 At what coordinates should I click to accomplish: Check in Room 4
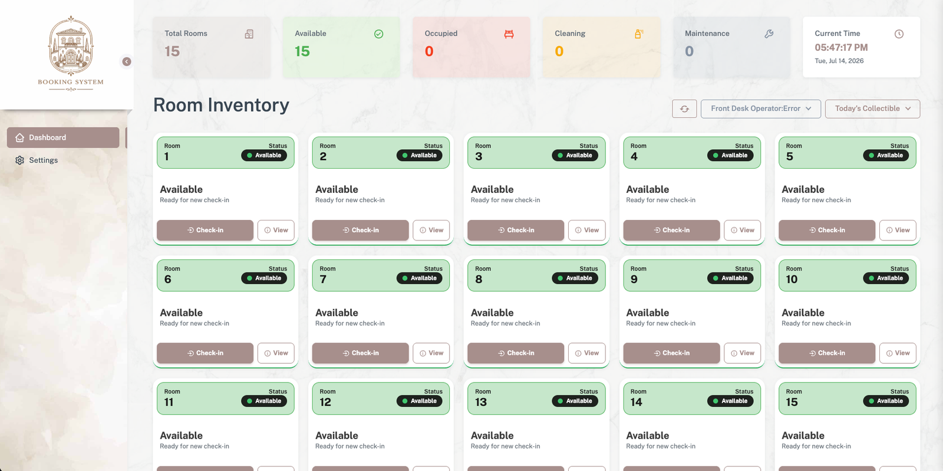pyautogui.click(x=671, y=230)
